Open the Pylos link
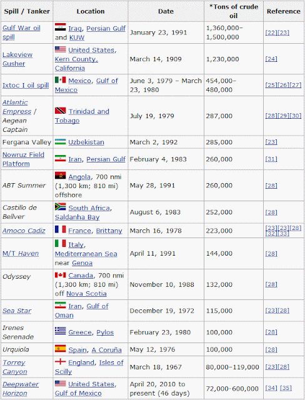Viewport: 305px width, 400px height. click(105, 332)
